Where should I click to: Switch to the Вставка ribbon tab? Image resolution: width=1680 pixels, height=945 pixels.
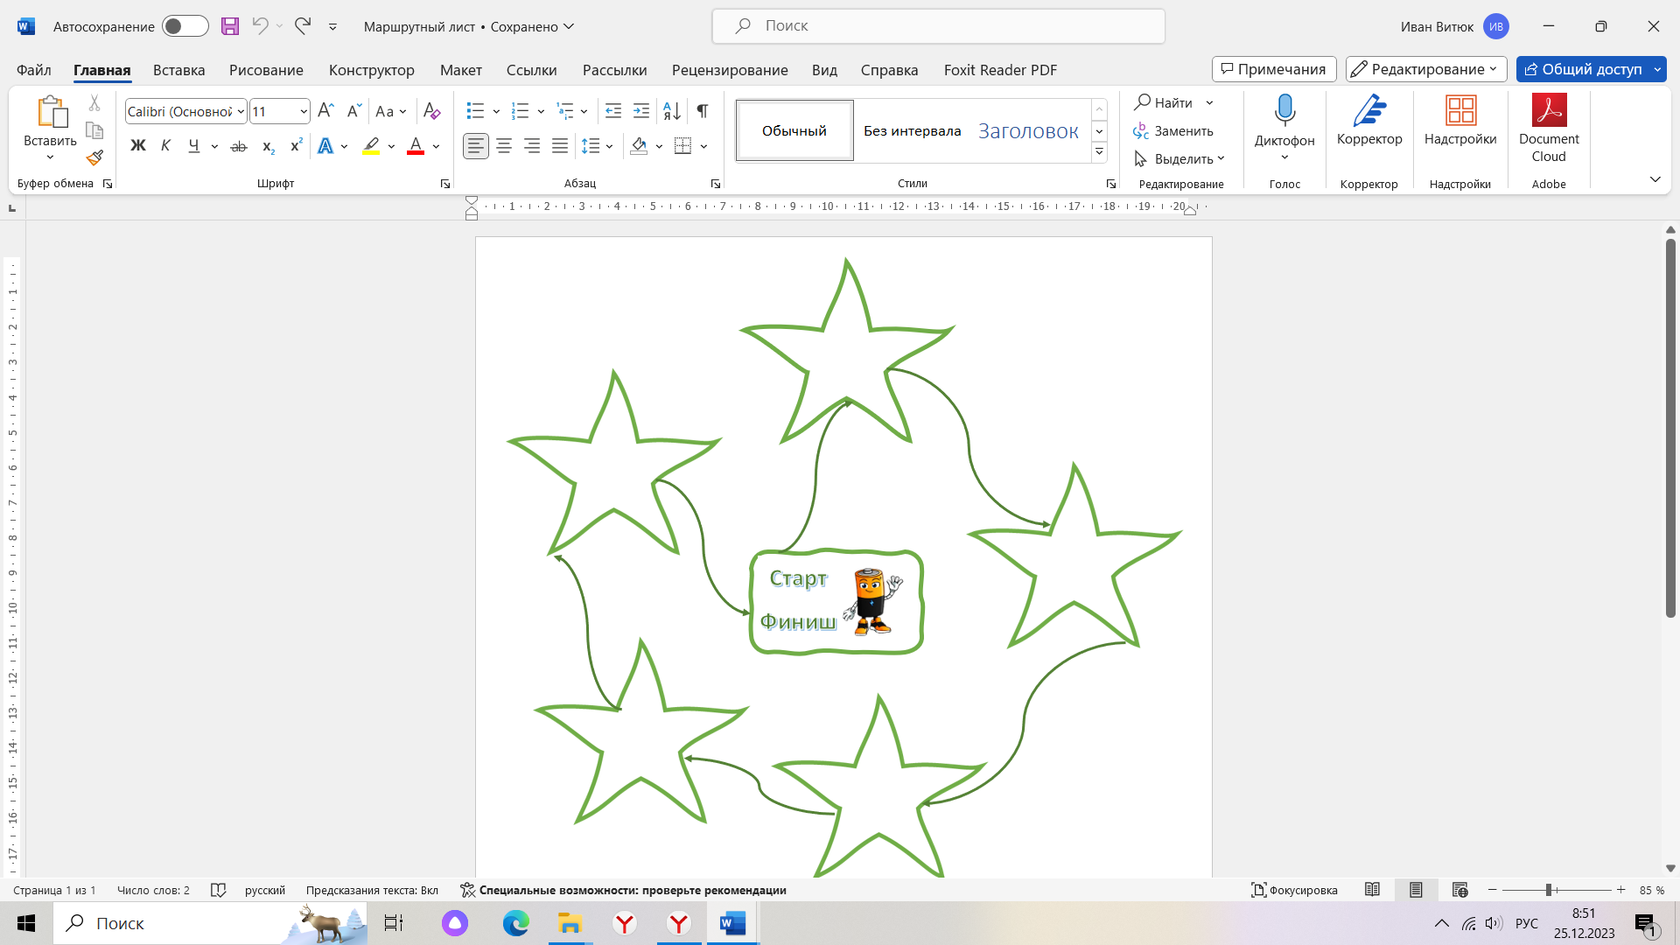coord(178,70)
